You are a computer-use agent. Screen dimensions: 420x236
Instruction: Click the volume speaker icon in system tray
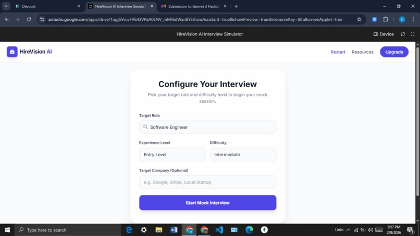(x=370, y=230)
